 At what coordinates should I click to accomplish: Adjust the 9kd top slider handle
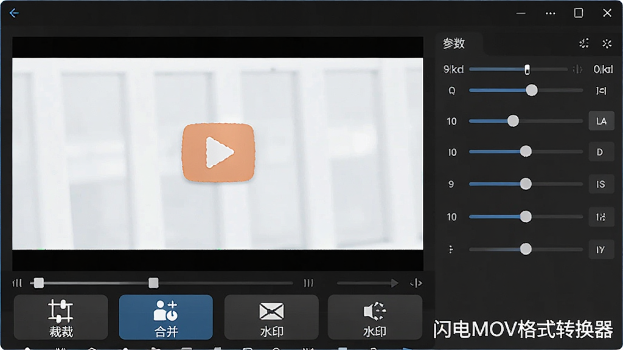coord(527,69)
